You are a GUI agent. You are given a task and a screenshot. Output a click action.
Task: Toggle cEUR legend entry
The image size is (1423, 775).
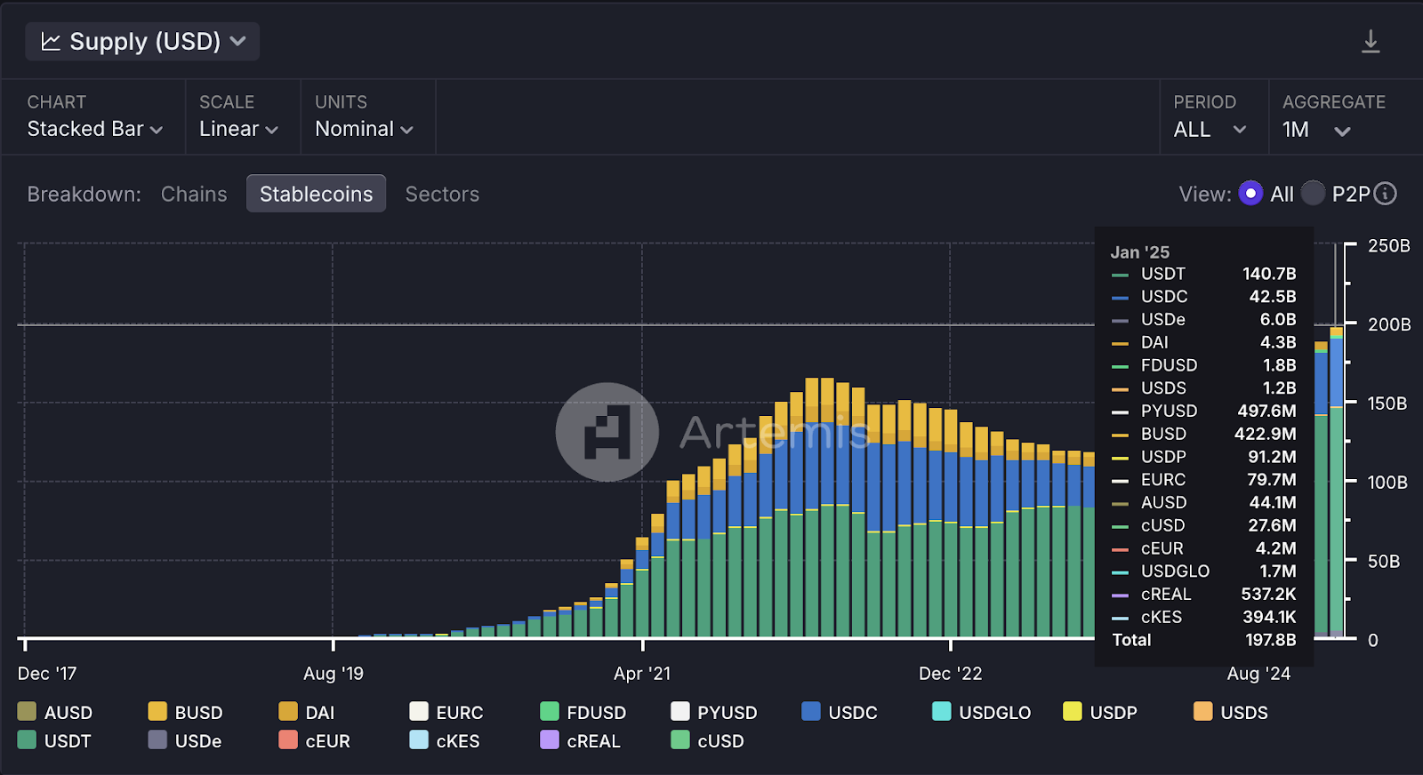[315, 740]
